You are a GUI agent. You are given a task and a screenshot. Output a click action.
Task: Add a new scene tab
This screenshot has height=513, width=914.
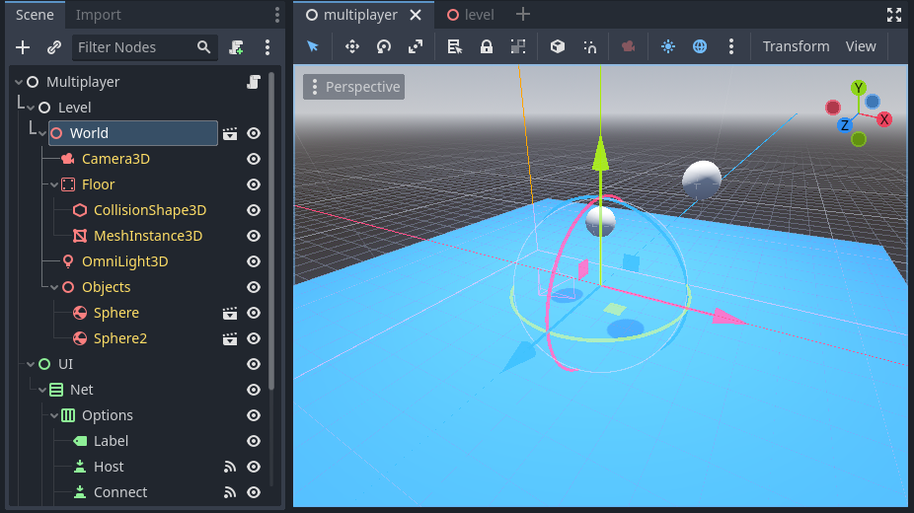523,15
